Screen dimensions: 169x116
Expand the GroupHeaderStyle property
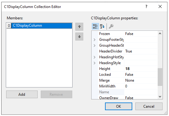click(95, 45)
